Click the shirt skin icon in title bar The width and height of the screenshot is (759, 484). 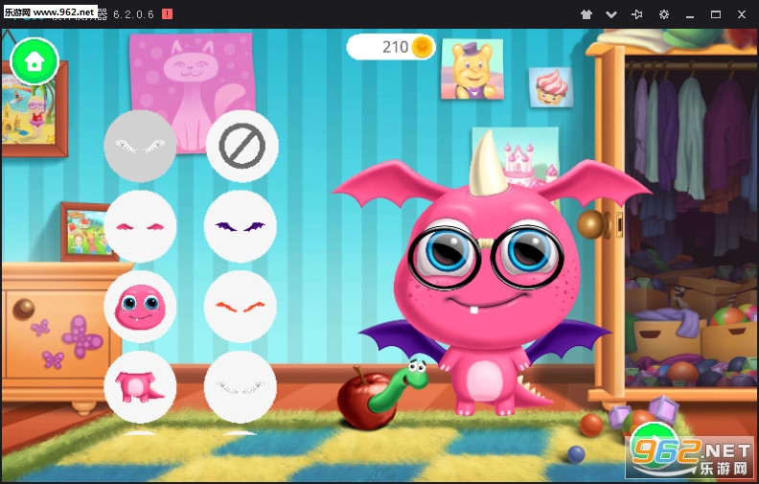586,14
